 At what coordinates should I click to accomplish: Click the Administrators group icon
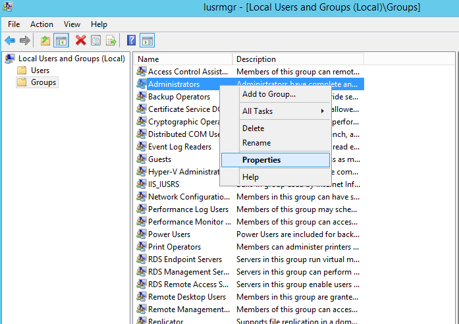tap(142, 84)
